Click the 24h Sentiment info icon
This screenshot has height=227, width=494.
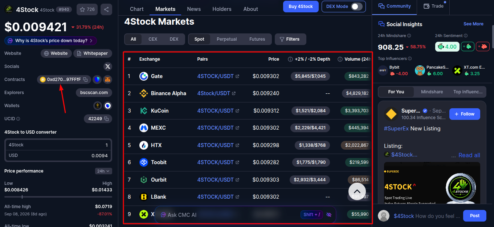point(466,36)
